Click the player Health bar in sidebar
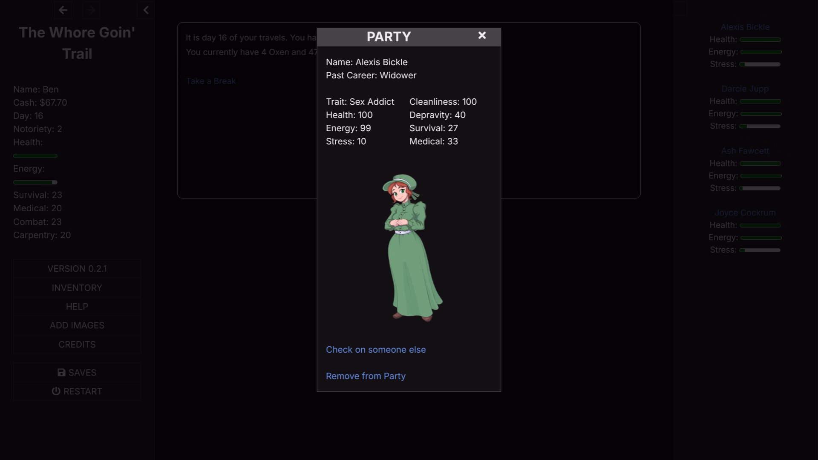This screenshot has height=460, width=818. click(35, 156)
